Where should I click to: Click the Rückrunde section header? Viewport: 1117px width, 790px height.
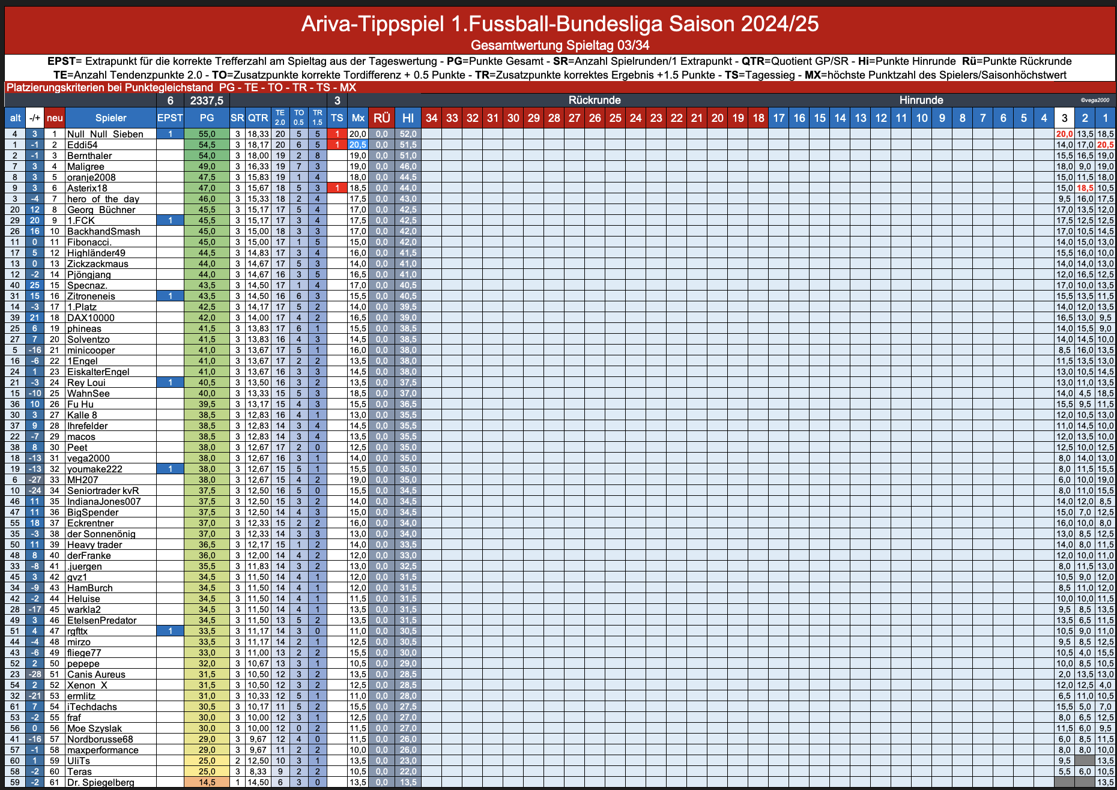coord(595,100)
